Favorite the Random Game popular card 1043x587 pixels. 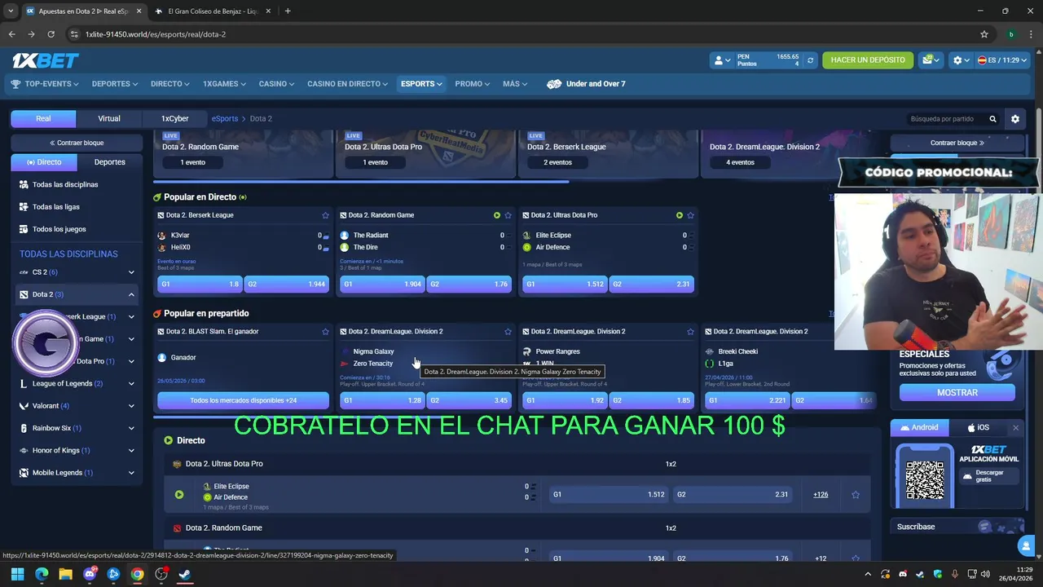pos(508,215)
